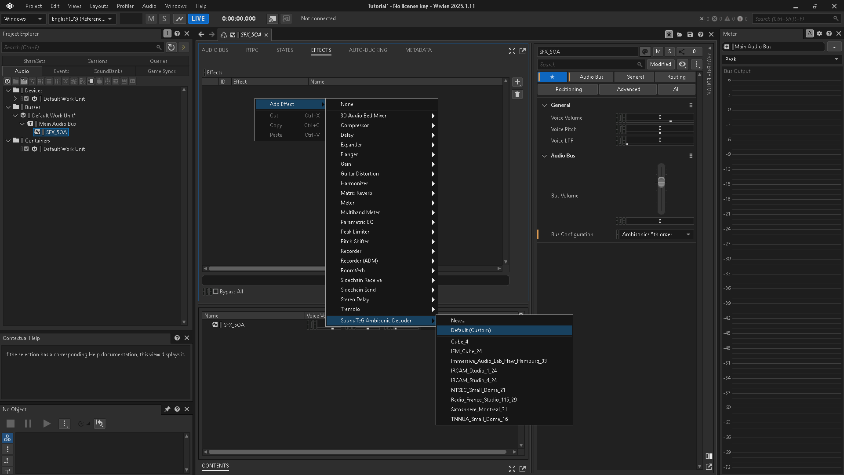Save icon in property editor header
Viewport: 844px width, 475px height.
pos(690,34)
